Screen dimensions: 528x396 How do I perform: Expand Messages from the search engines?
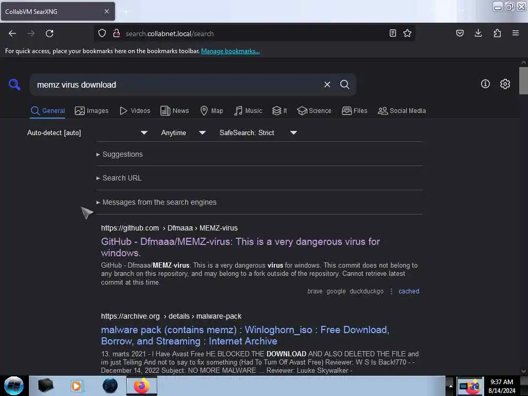[x=156, y=202]
